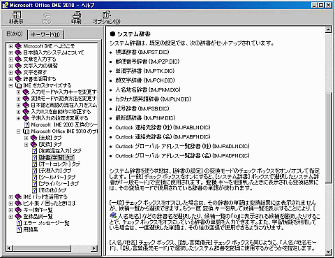The image size is (335, 258).
Task: Click the 戻る (Back) toolbar icon
Action: coord(47,17)
